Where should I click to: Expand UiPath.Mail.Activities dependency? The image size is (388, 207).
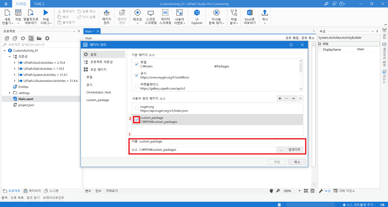tap(14, 69)
